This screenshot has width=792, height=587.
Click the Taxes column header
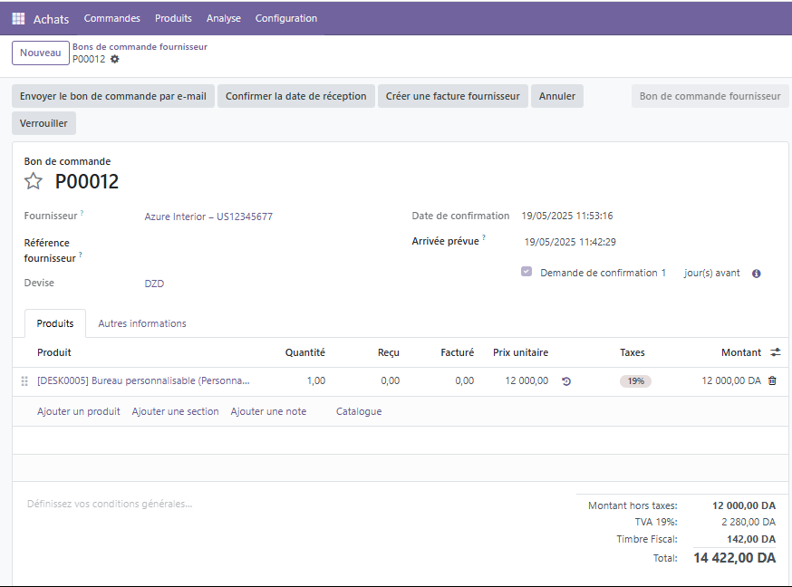coord(633,352)
